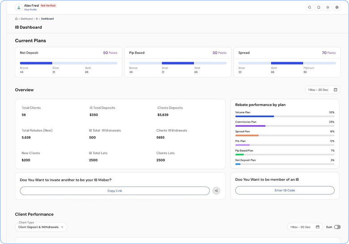The width and height of the screenshot is (349, 244).
Task: Click the Not Verified badge
Action: tap(48, 5)
